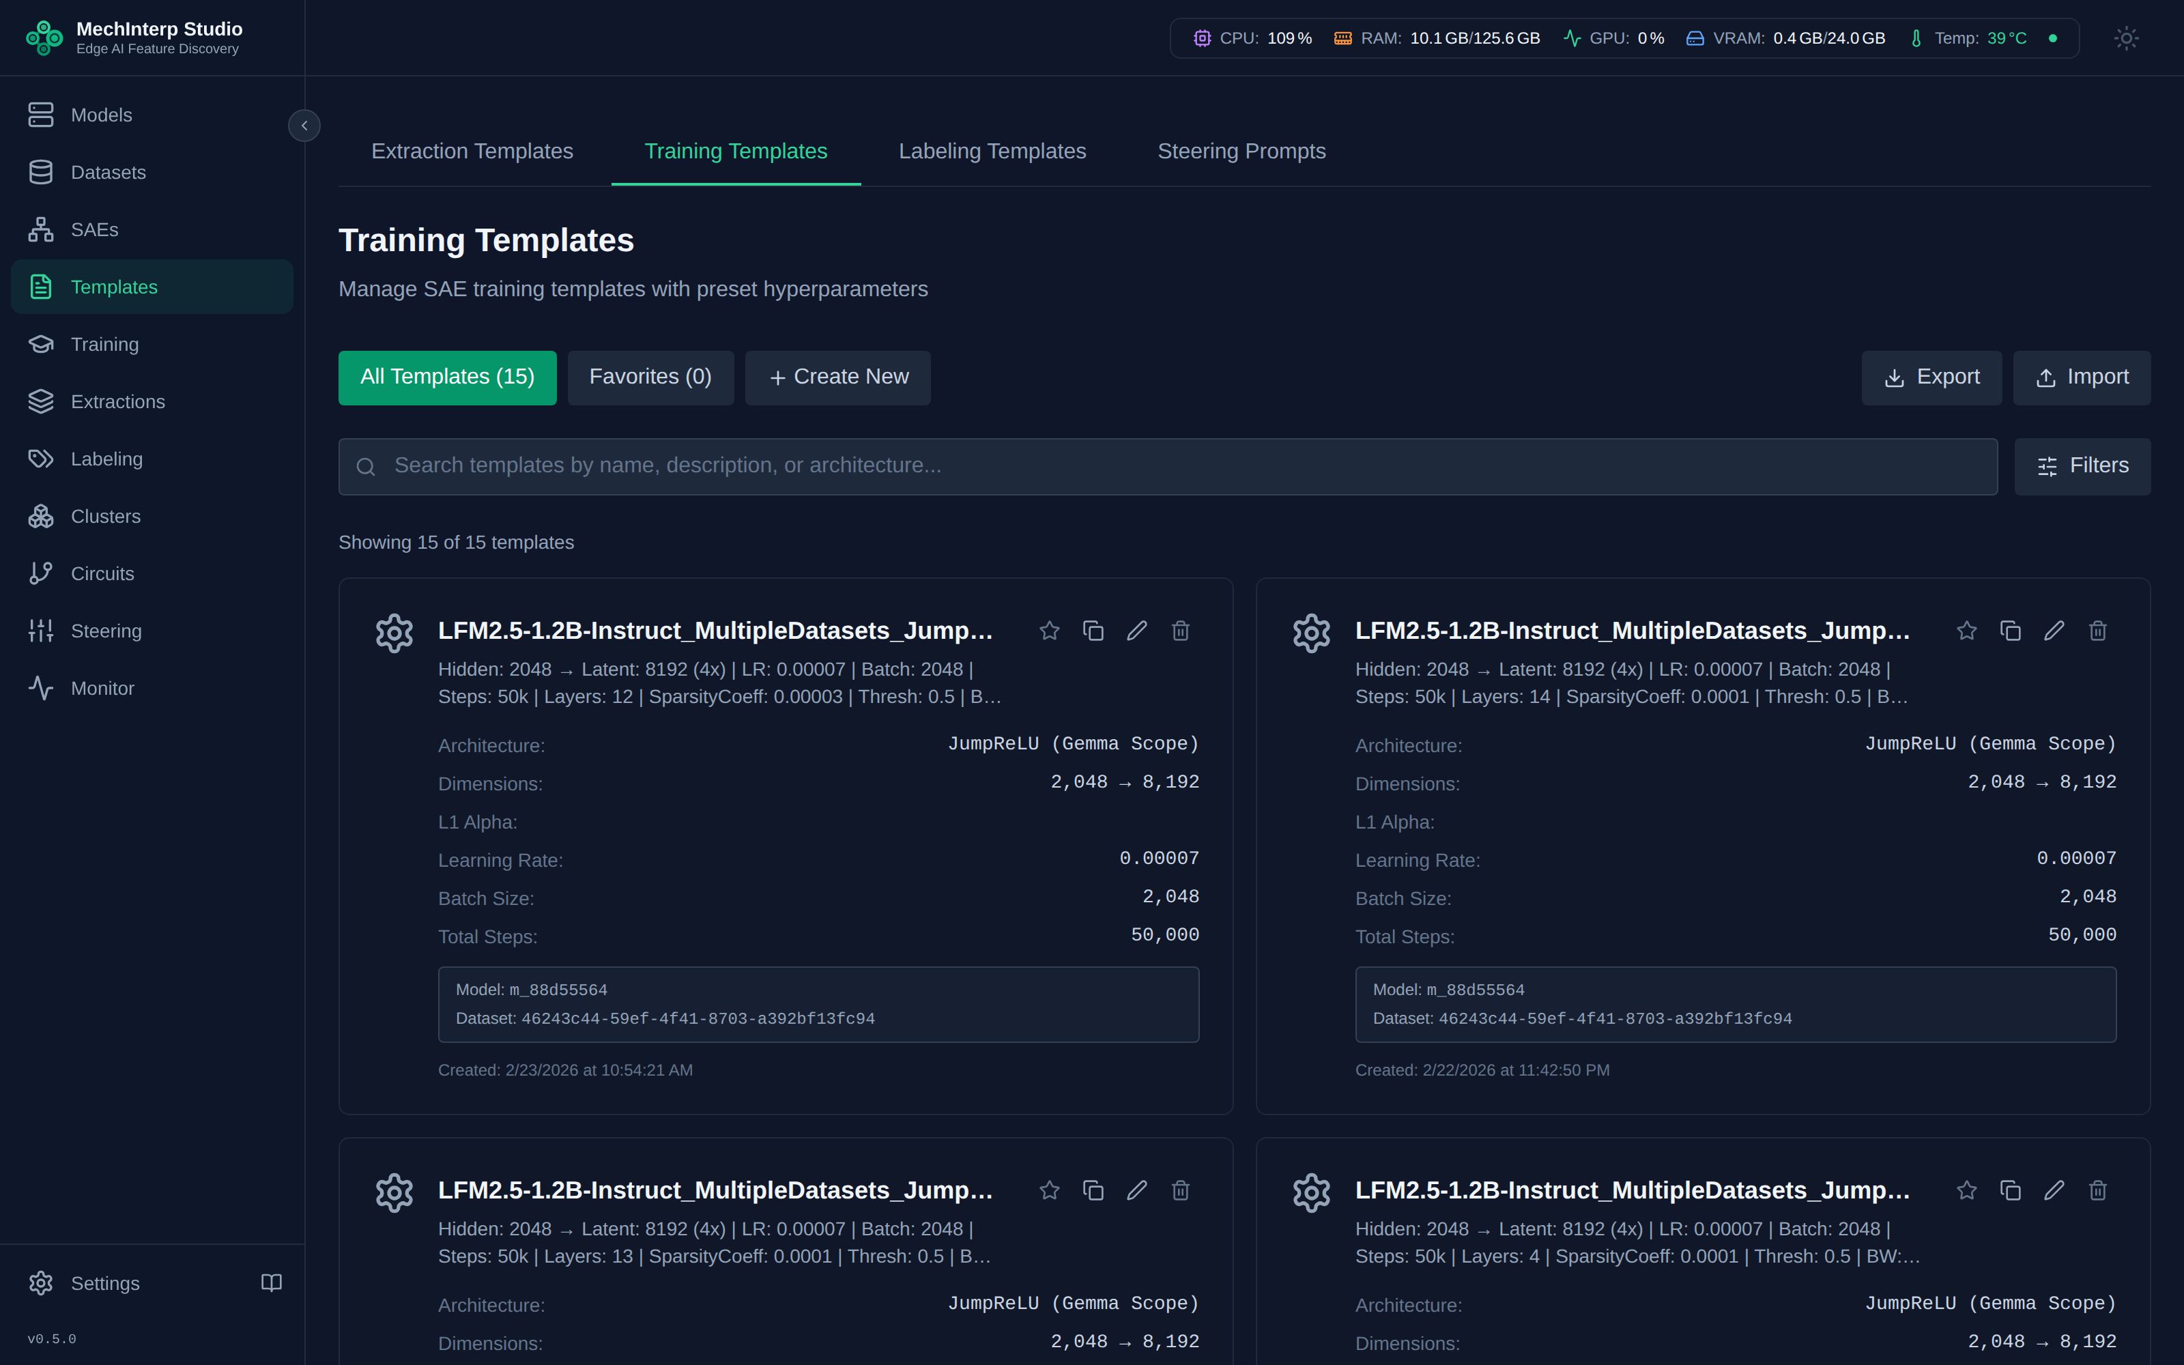Open the Filters panel
Image resolution: width=2184 pixels, height=1365 pixels.
(2082, 466)
